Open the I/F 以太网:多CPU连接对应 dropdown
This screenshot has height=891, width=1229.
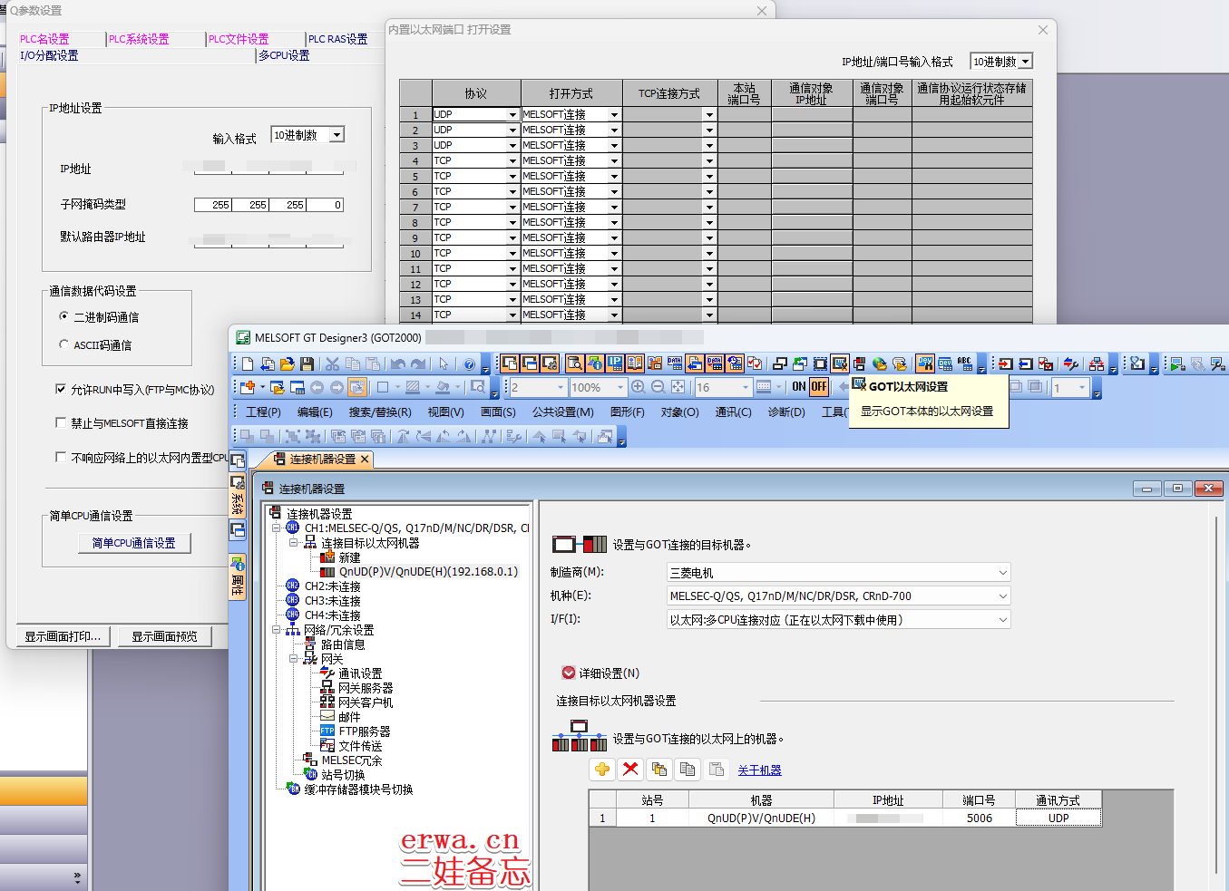(838, 620)
